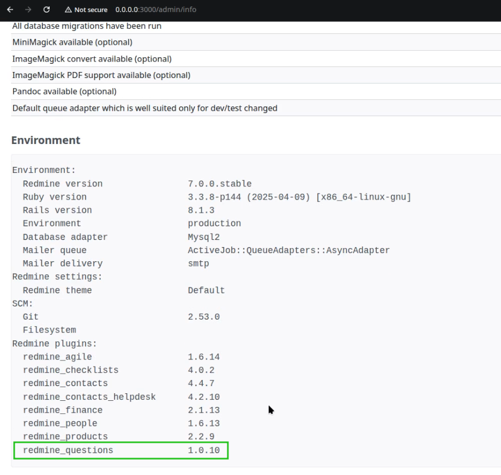Click the 'Rails version' label
The width and height of the screenshot is (501, 475).
pyautogui.click(x=57, y=210)
